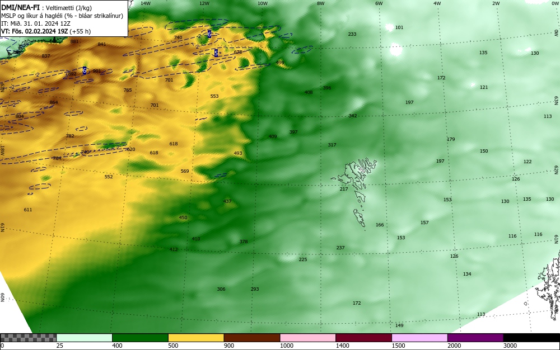Viewport: 560px width, 350px height.
Task: Select the map value 864
Action: click(x=54, y=102)
